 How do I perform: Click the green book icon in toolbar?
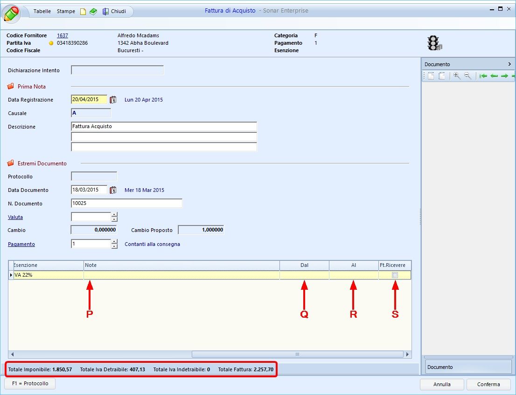pos(93,12)
